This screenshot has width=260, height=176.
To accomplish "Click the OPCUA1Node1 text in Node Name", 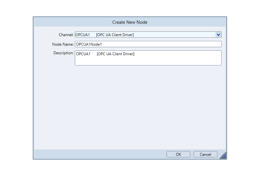I will [88, 44].
